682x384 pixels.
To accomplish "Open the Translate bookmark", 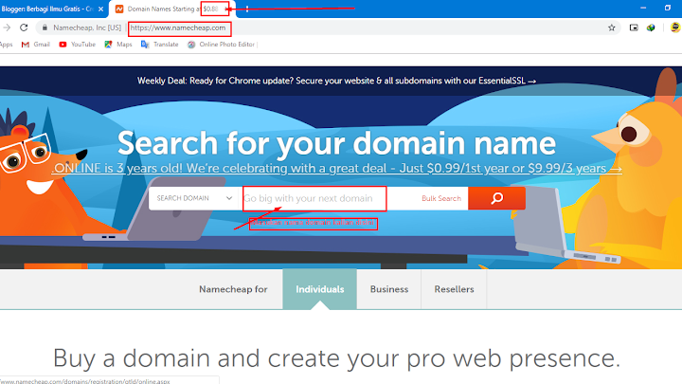I will coord(160,45).
